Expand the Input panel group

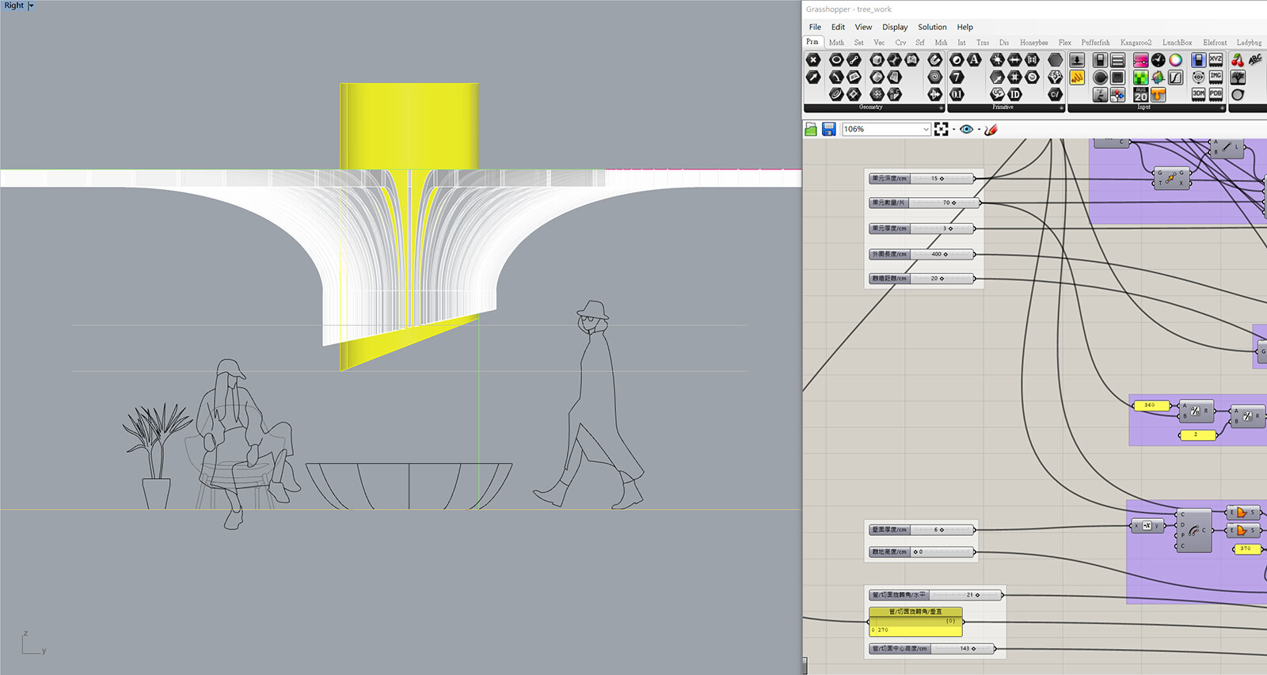click(x=1222, y=108)
